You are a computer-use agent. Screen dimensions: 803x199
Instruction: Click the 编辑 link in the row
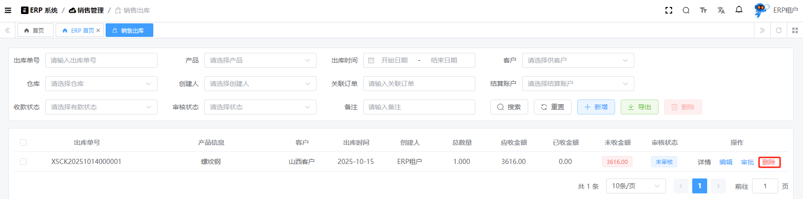pyautogui.click(x=725, y=162)
